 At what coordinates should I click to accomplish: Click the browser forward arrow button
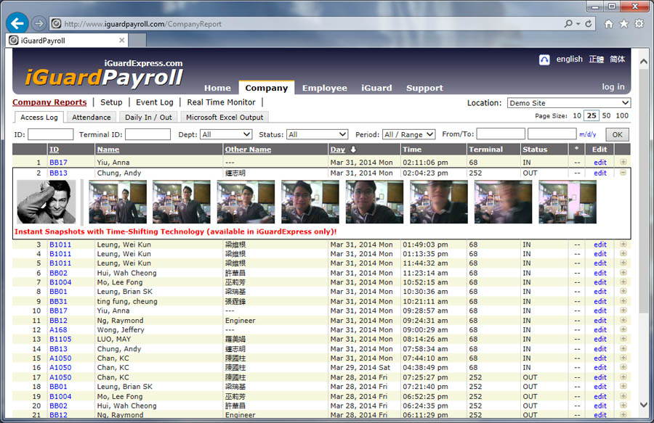point(39,23)
